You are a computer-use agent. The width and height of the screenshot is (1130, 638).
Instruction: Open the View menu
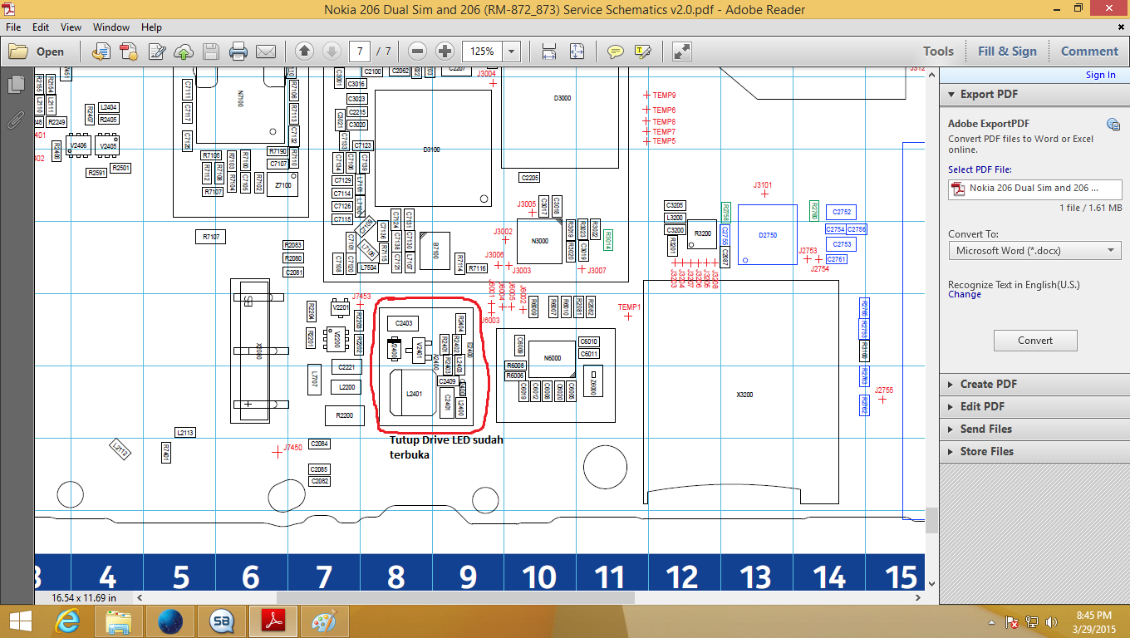[71, 27]
